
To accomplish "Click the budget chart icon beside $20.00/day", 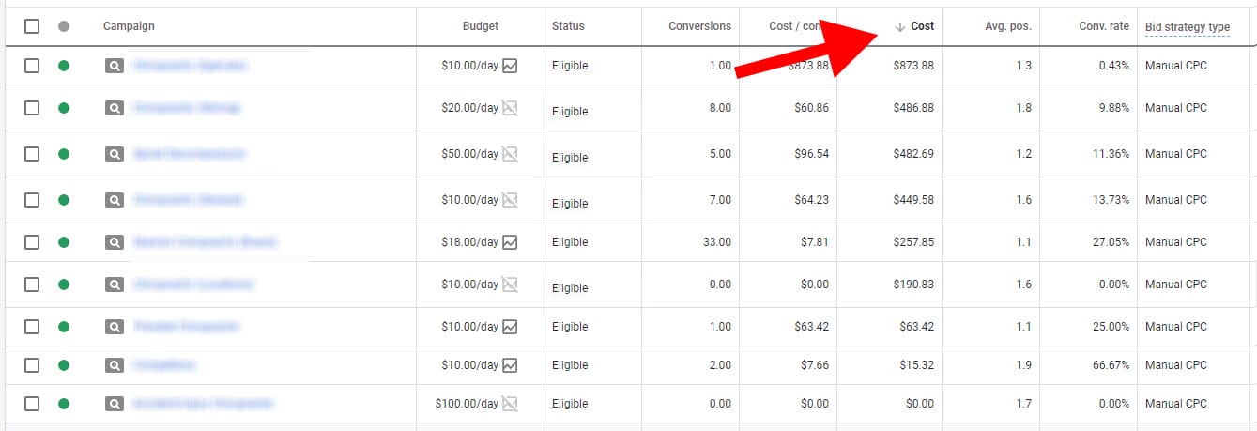I will click(510, 108).
